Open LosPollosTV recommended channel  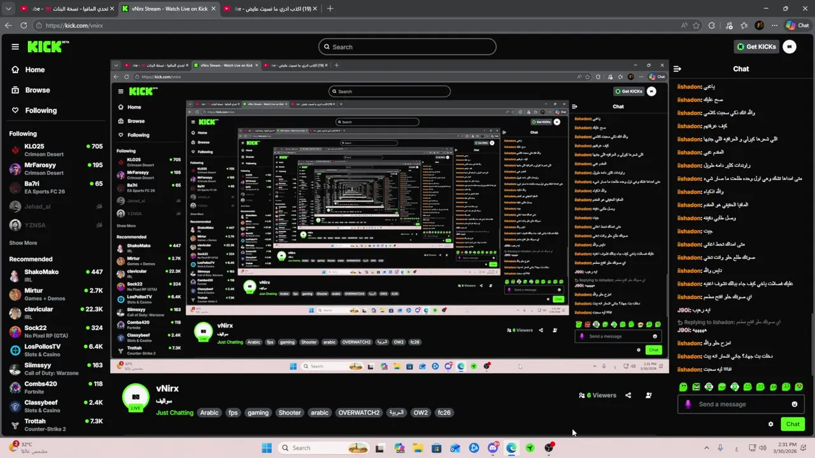point(56,350)
